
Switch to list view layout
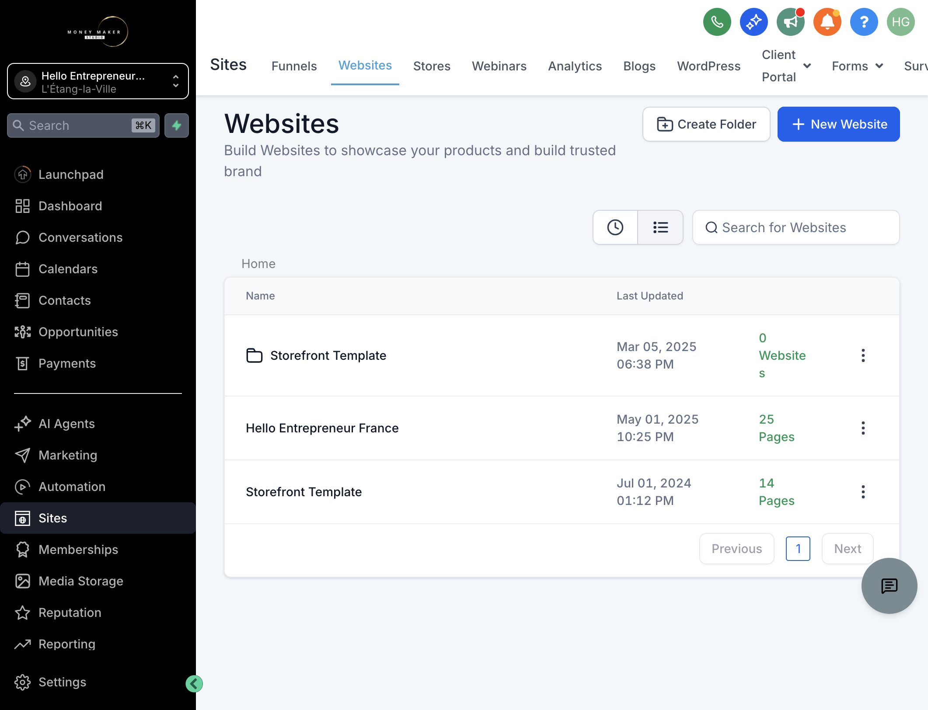click(x=660, y=227)
